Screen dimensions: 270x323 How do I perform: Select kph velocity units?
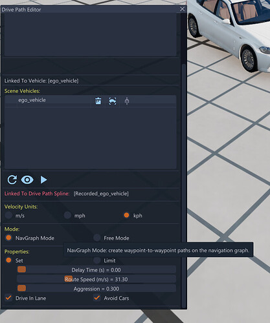tap(126, 215)
